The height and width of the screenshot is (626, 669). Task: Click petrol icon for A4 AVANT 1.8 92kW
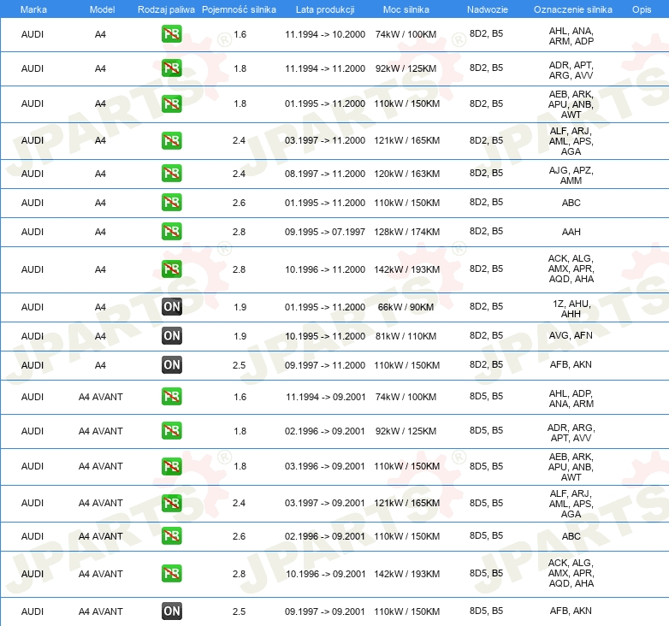[172, 431]
